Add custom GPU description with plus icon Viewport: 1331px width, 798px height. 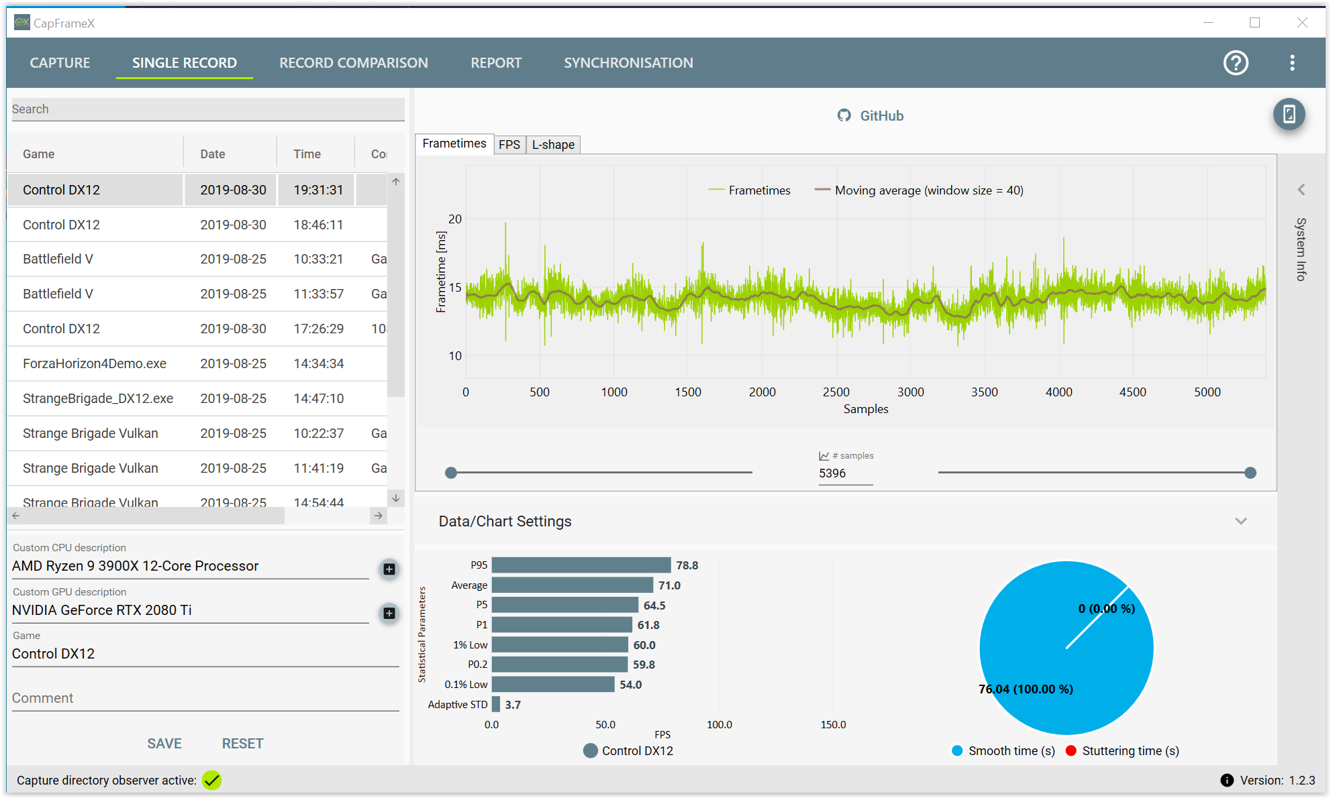[389, 613]
